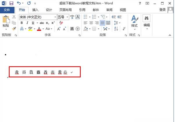Apply the red font color
Image resolution: width=175 pixels, height=122 pixels.
[39, 29]
